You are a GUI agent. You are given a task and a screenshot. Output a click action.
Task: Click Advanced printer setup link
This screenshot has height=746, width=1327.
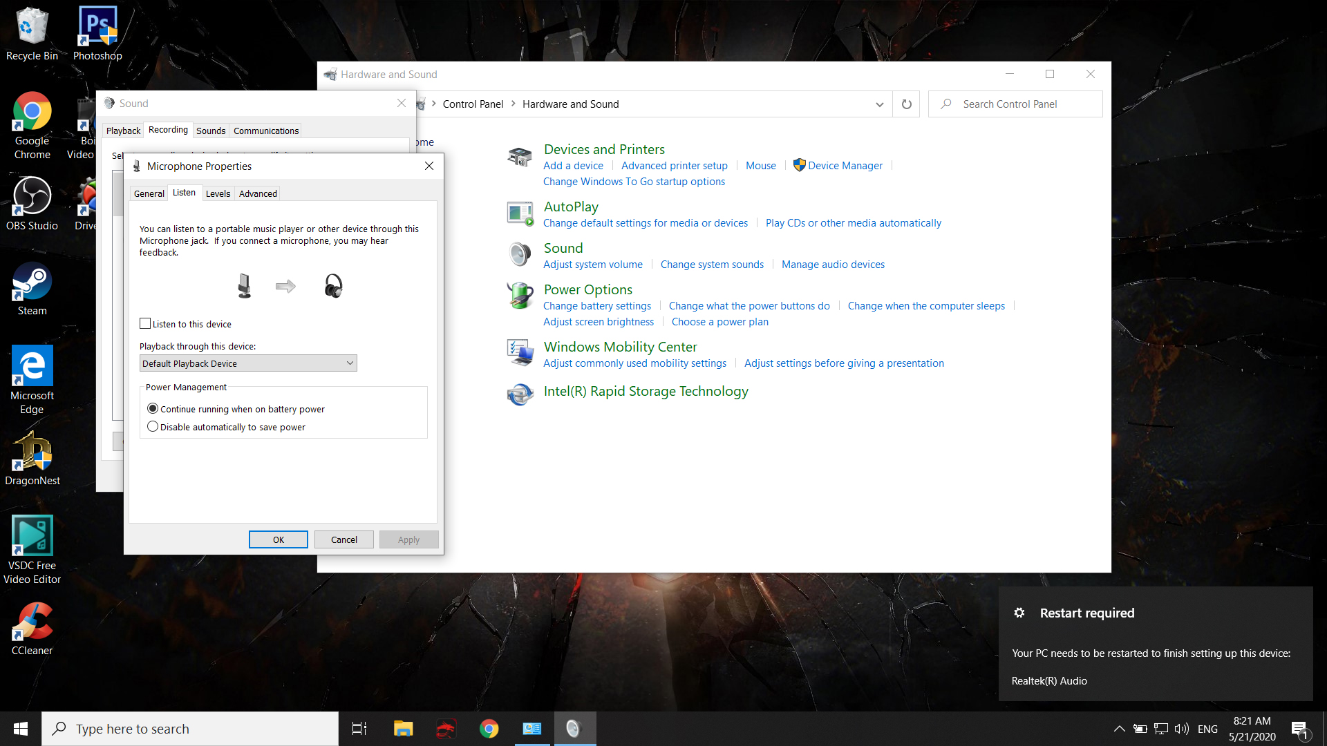point(675,166)
